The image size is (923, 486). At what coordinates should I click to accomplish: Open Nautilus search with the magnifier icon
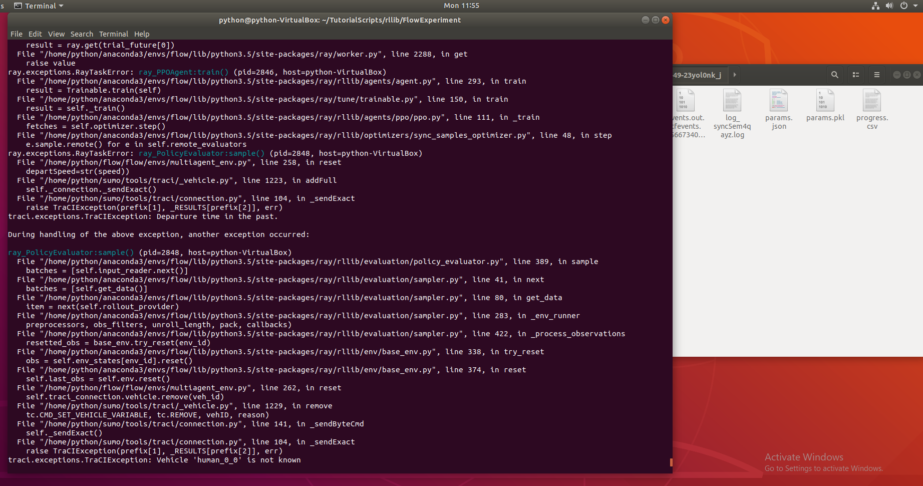click(834, 74)
